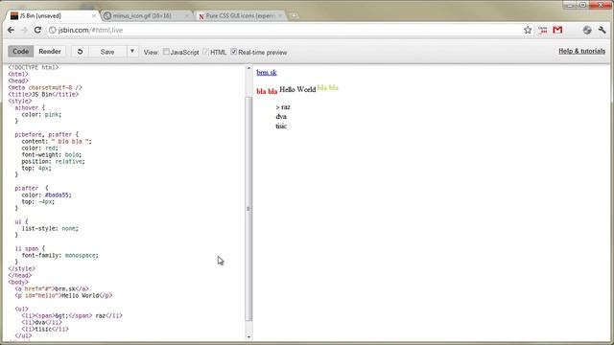Click the 'position: relative;' line
This screenshot has width=614, height=345.
(54, 162)
